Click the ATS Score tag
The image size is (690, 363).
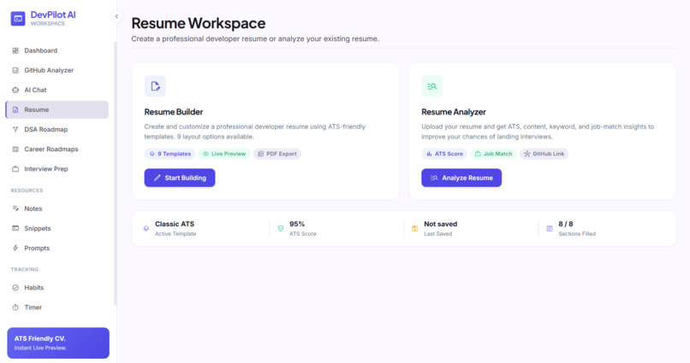pos(444,154)
